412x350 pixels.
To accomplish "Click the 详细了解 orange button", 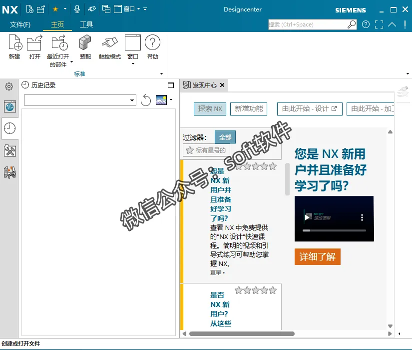I will (x=318, y=256).
